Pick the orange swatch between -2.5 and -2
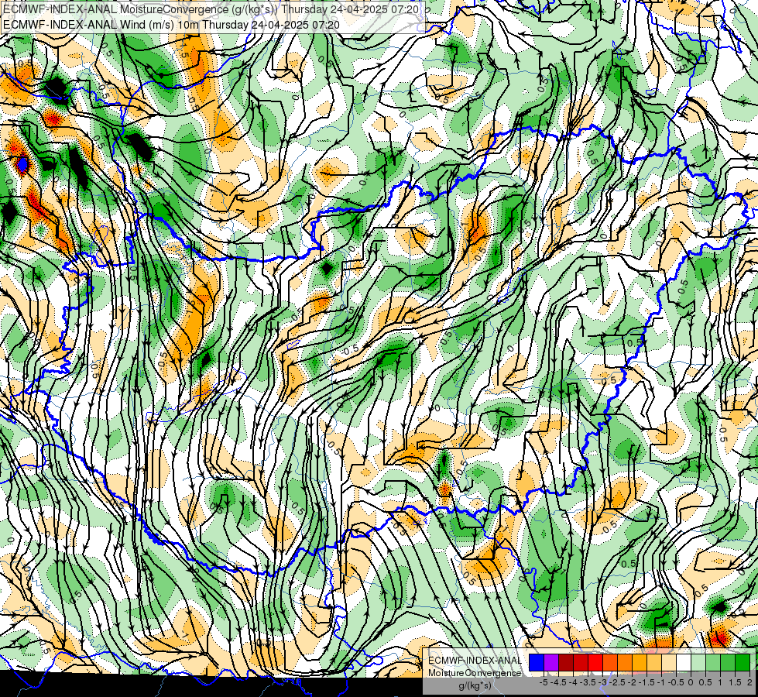The width and height of the screenshot is (758, 697). 625,663
